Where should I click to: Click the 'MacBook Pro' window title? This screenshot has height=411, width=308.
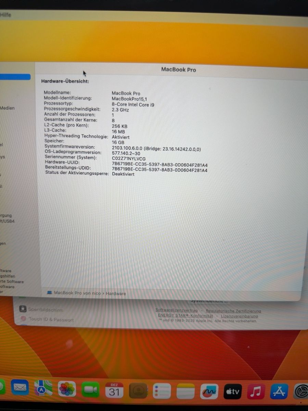pos(179,70)
